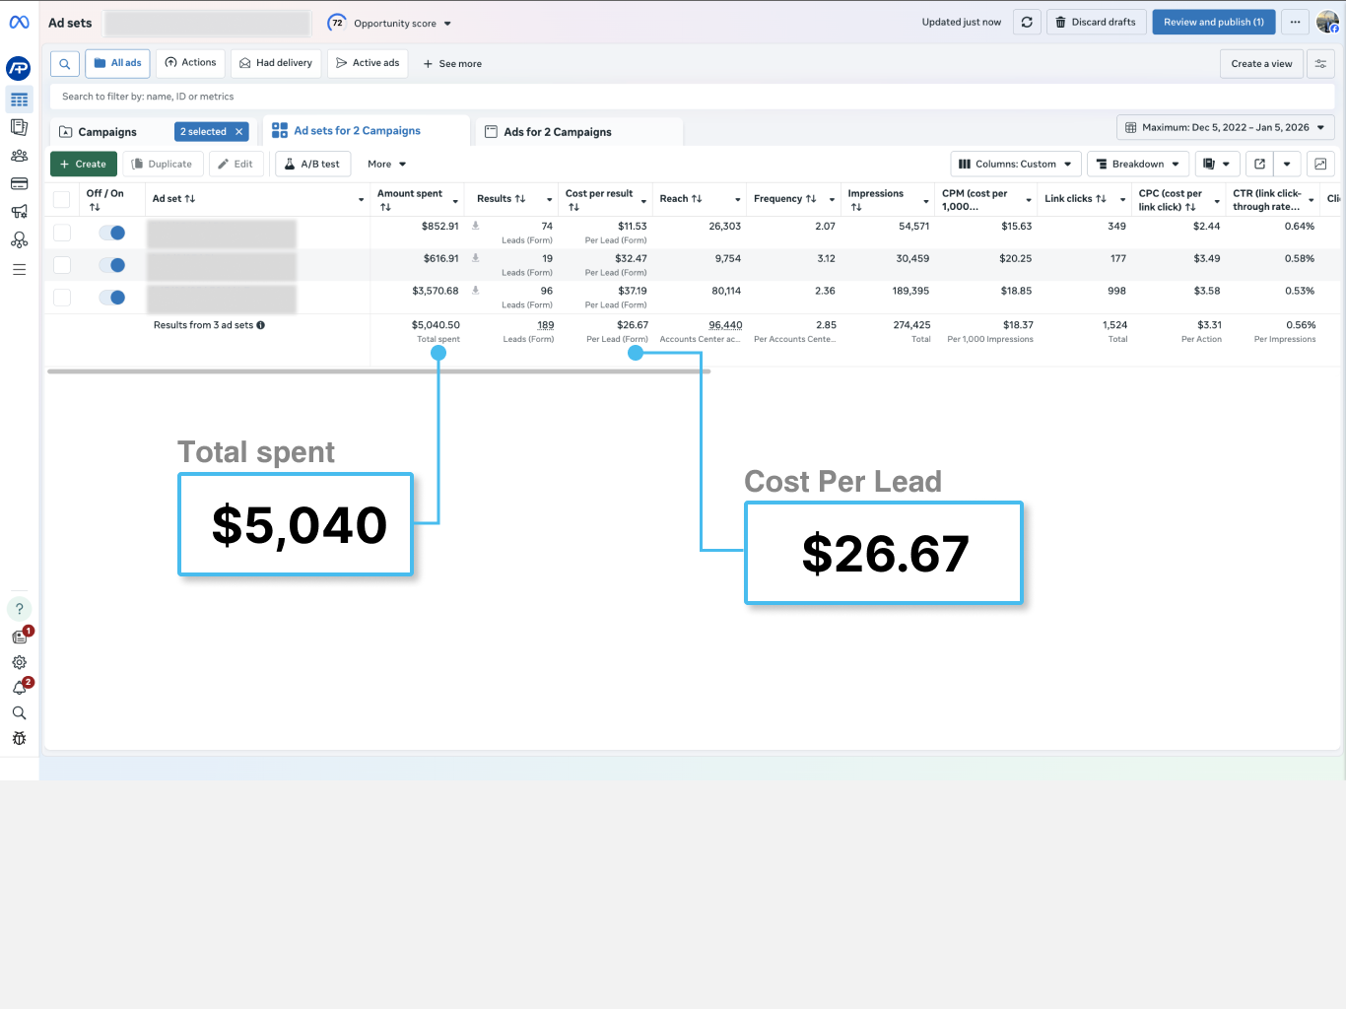Open the search magnifier in filter bar

[x=64, y=64]
